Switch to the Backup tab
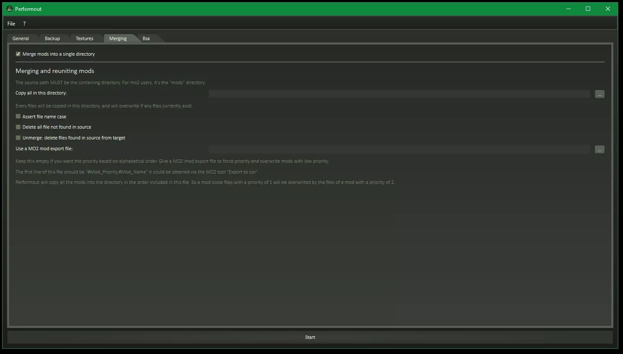The width and height of the screenshot is (623, 354). coord(52,38)
